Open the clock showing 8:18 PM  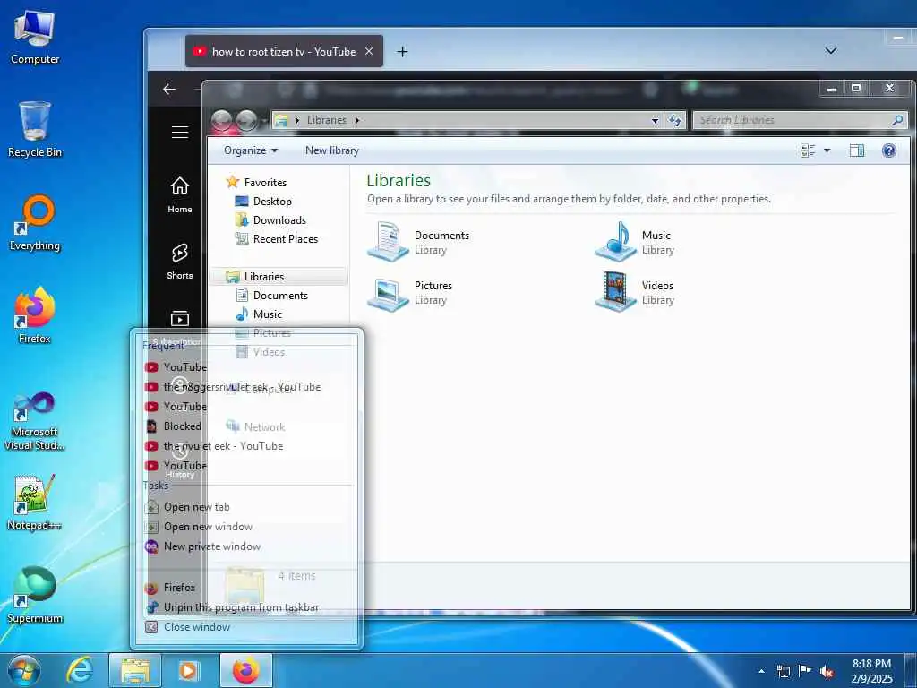tap(871, 671)
